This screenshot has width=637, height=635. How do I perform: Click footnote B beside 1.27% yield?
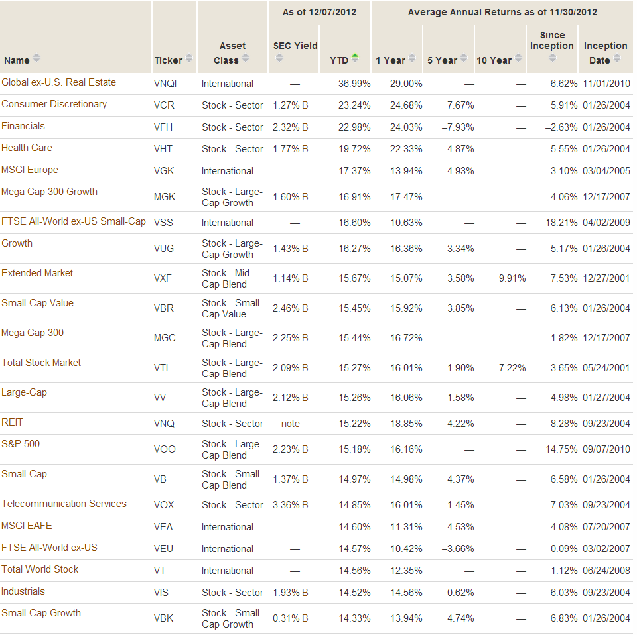tap(305, 105)
